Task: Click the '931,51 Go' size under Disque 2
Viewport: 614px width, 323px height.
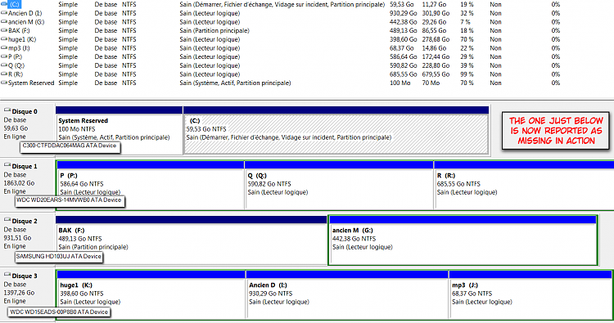Action: click(x=17, y=238)
